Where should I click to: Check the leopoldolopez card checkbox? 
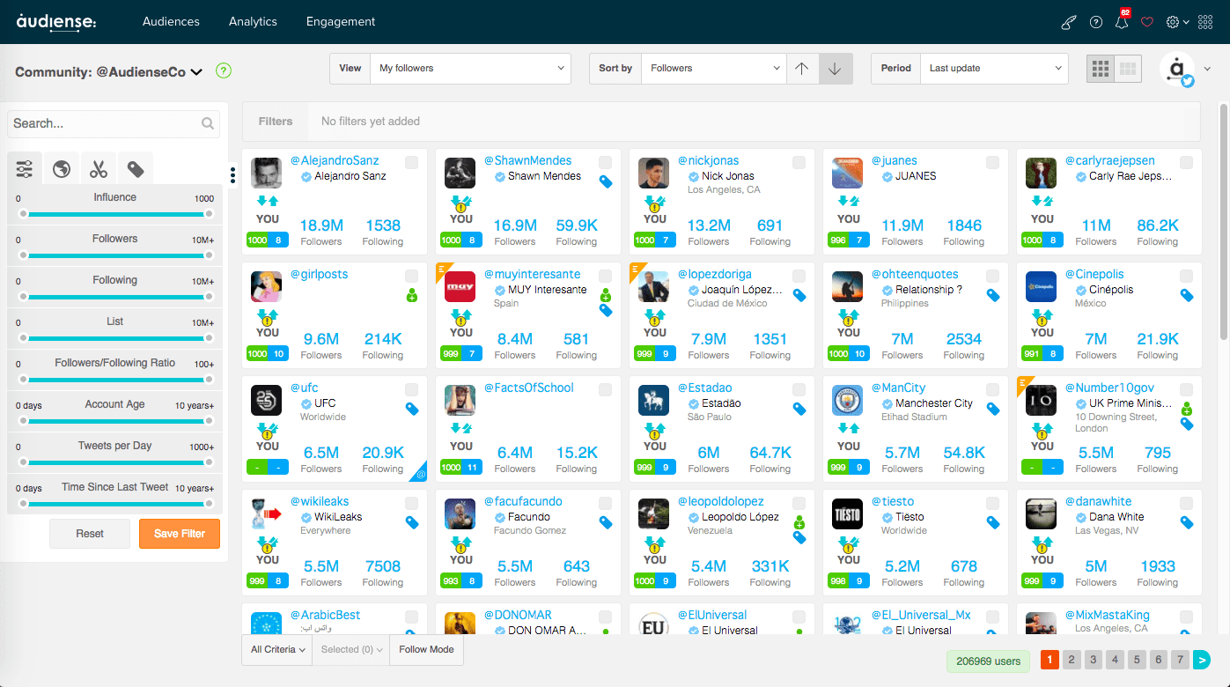799,503
